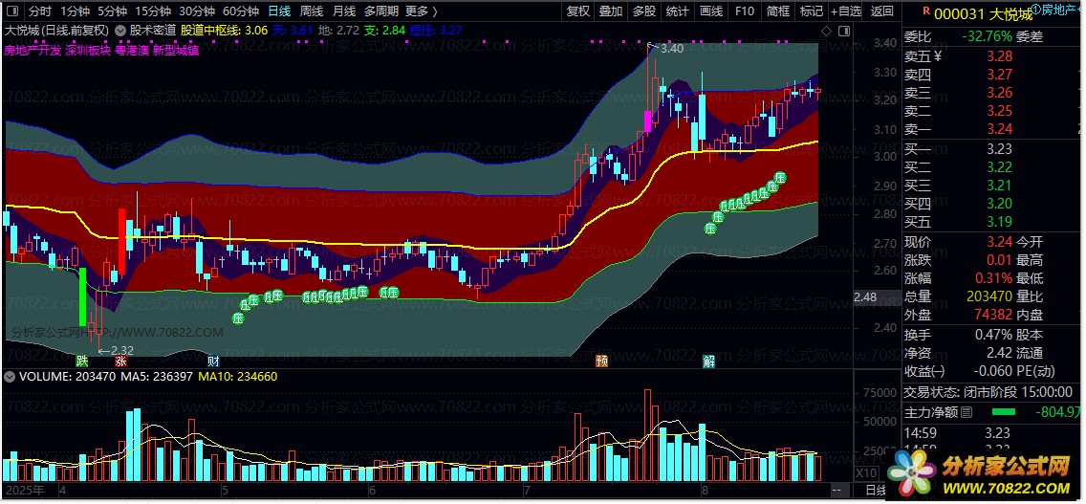Viewport: 1086px width, 504px height.
Task: Switch to 分时 time-sharing view
Action: (x=39, y=11)
